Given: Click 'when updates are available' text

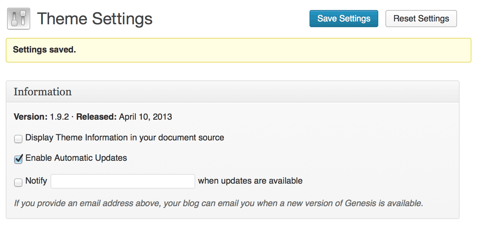Looking at the screenshot, I should click(250, 181).
